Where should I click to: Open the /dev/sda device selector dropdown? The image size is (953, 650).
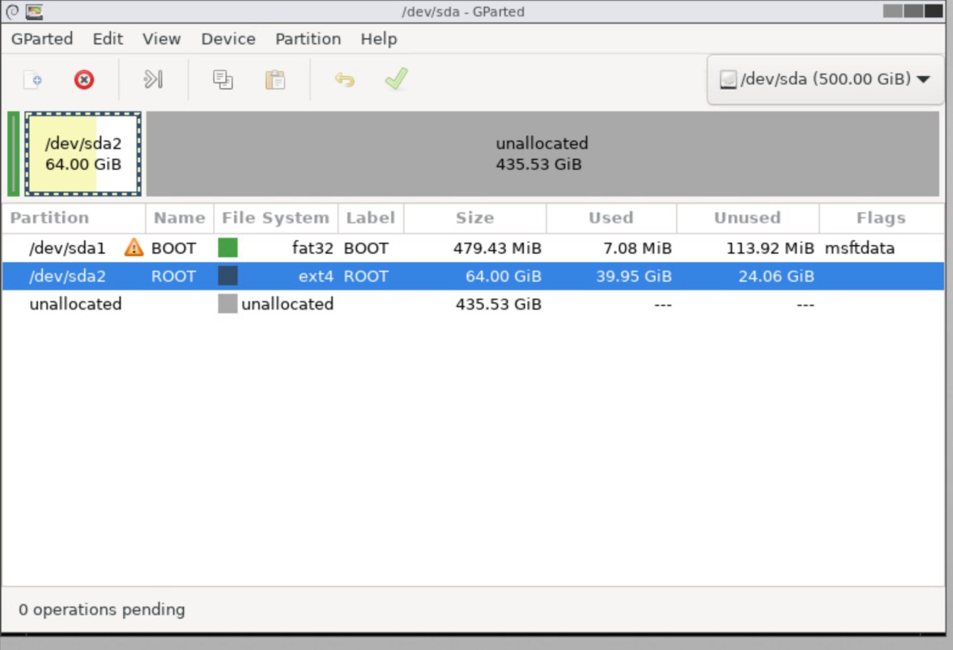pyautogui.click(x=825, y=79)
